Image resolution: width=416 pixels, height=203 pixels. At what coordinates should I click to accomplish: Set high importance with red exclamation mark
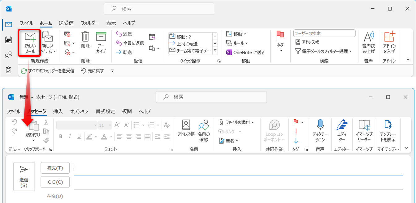296,132
